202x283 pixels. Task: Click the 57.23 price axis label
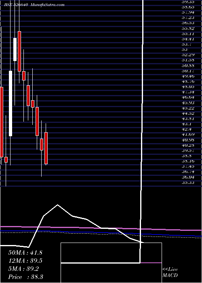coord(188,18)
